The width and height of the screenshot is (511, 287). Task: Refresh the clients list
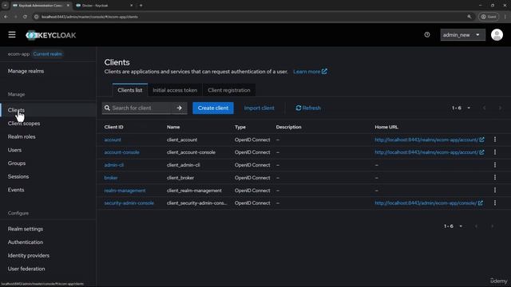click(x=308, y=108)
